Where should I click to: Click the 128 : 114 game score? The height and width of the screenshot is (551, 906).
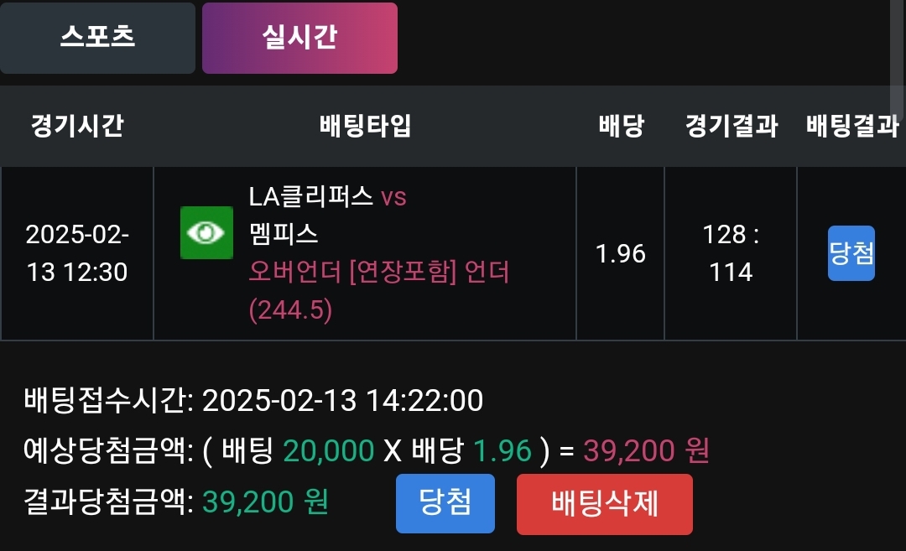tap(731, 253)
